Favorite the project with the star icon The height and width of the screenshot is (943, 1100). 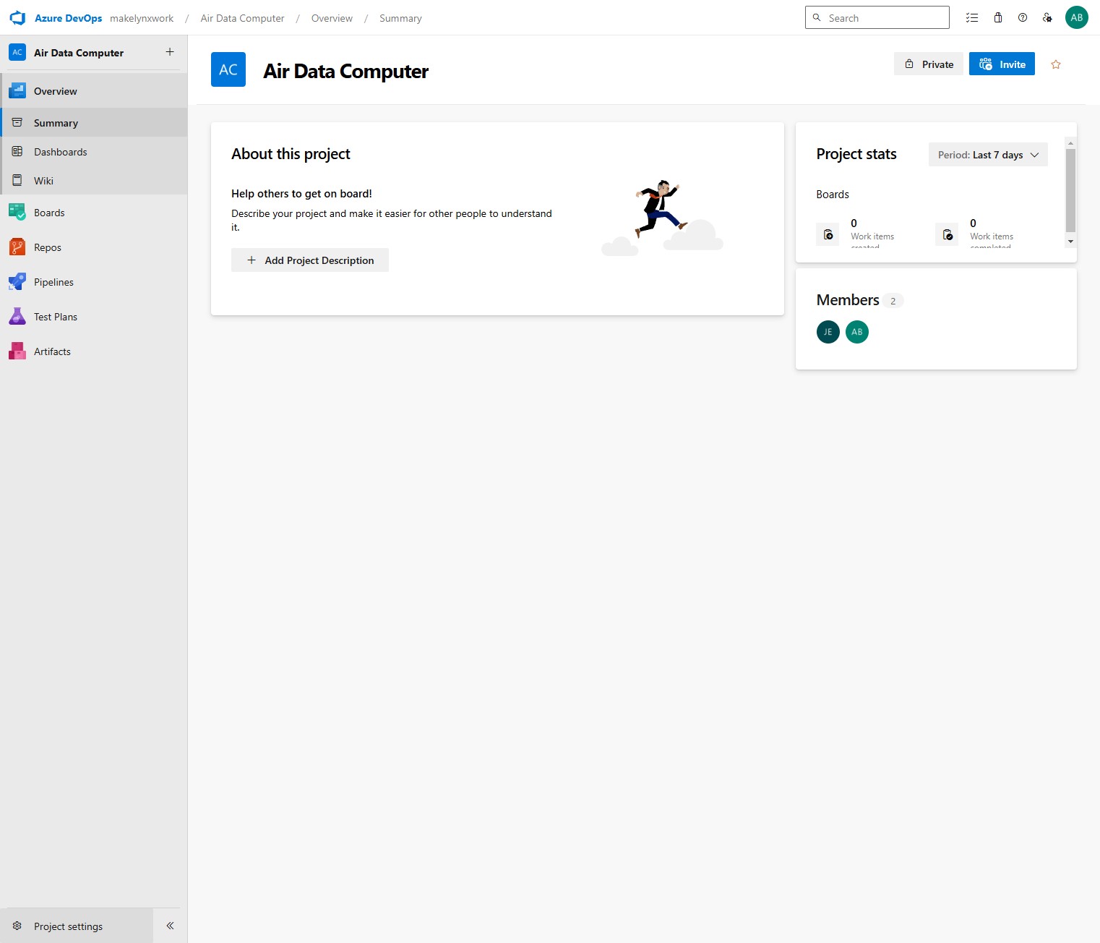click(1056, 64)
